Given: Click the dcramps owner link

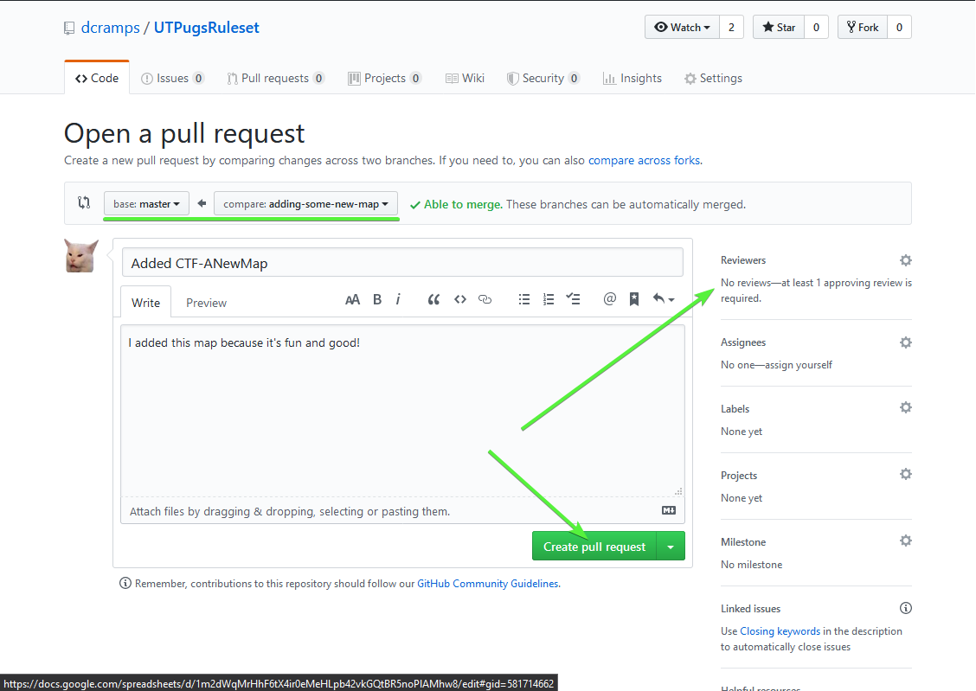Looking at the screenshot, I should pos(110,28).
